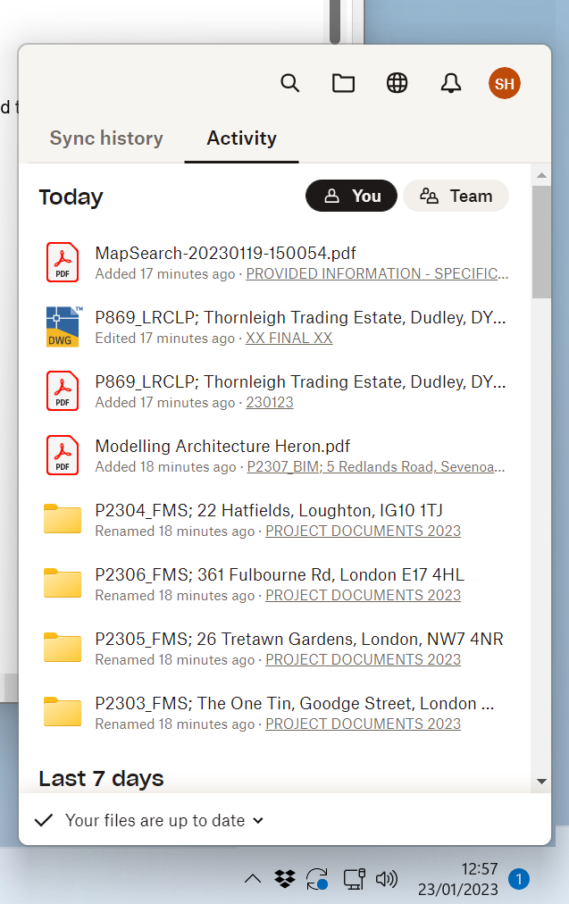The width and height of the screenshot is (569, 904).
Task: Click folder icon for P2303_FMS The One Tin
Action: click(63, 711)
